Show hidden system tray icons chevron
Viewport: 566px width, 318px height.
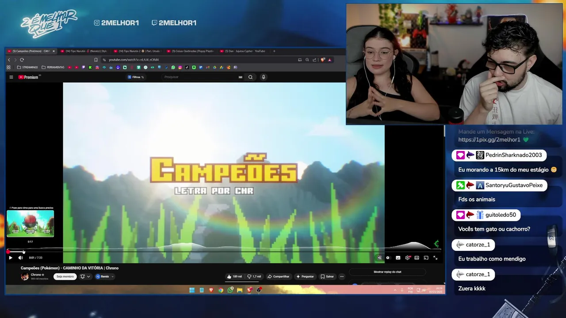click(x=395, y=290)
